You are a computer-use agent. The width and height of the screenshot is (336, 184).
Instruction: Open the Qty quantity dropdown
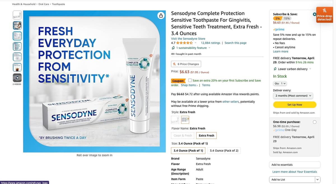[x=280, y=84]
